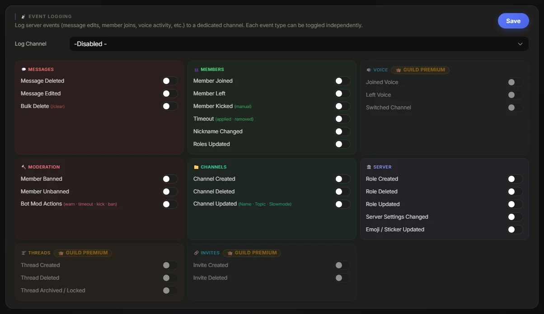
Task: Toggle Role Updated logging
Action: [515, 204]
